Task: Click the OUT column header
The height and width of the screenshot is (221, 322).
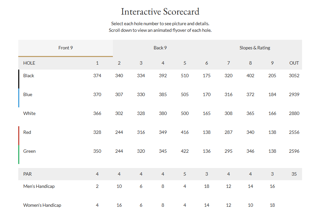Action: [294, 63]
